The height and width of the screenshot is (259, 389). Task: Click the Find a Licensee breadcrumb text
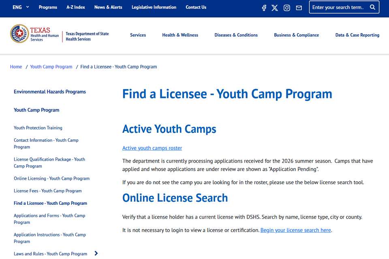point(119,67)
